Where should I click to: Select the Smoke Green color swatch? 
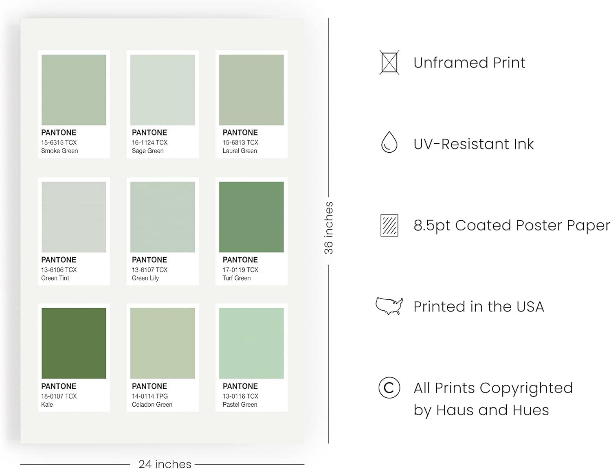point(74,90)
